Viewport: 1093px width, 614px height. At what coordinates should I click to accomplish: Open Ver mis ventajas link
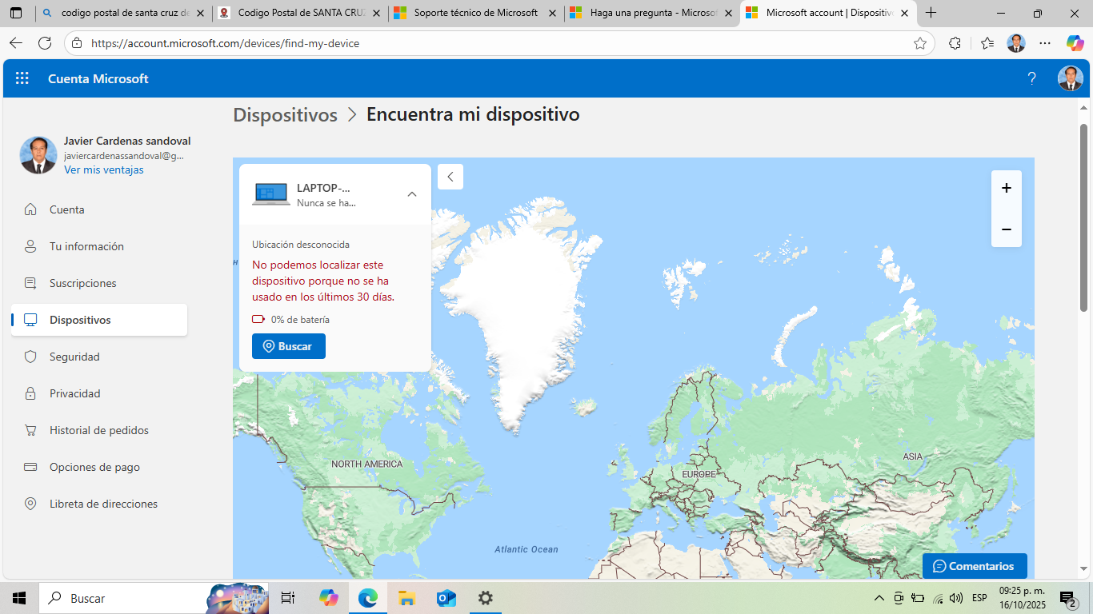pos(104,169)
